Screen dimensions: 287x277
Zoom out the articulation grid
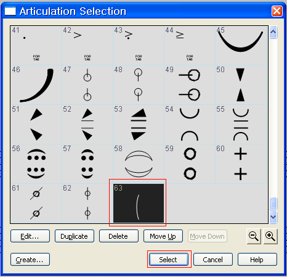(x=254, y=236)
